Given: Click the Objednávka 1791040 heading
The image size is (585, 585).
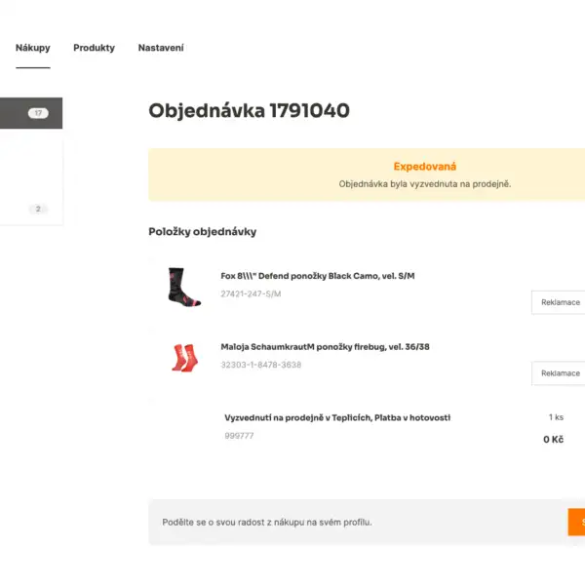Looking at the screenshot, I should click(250, 111).
